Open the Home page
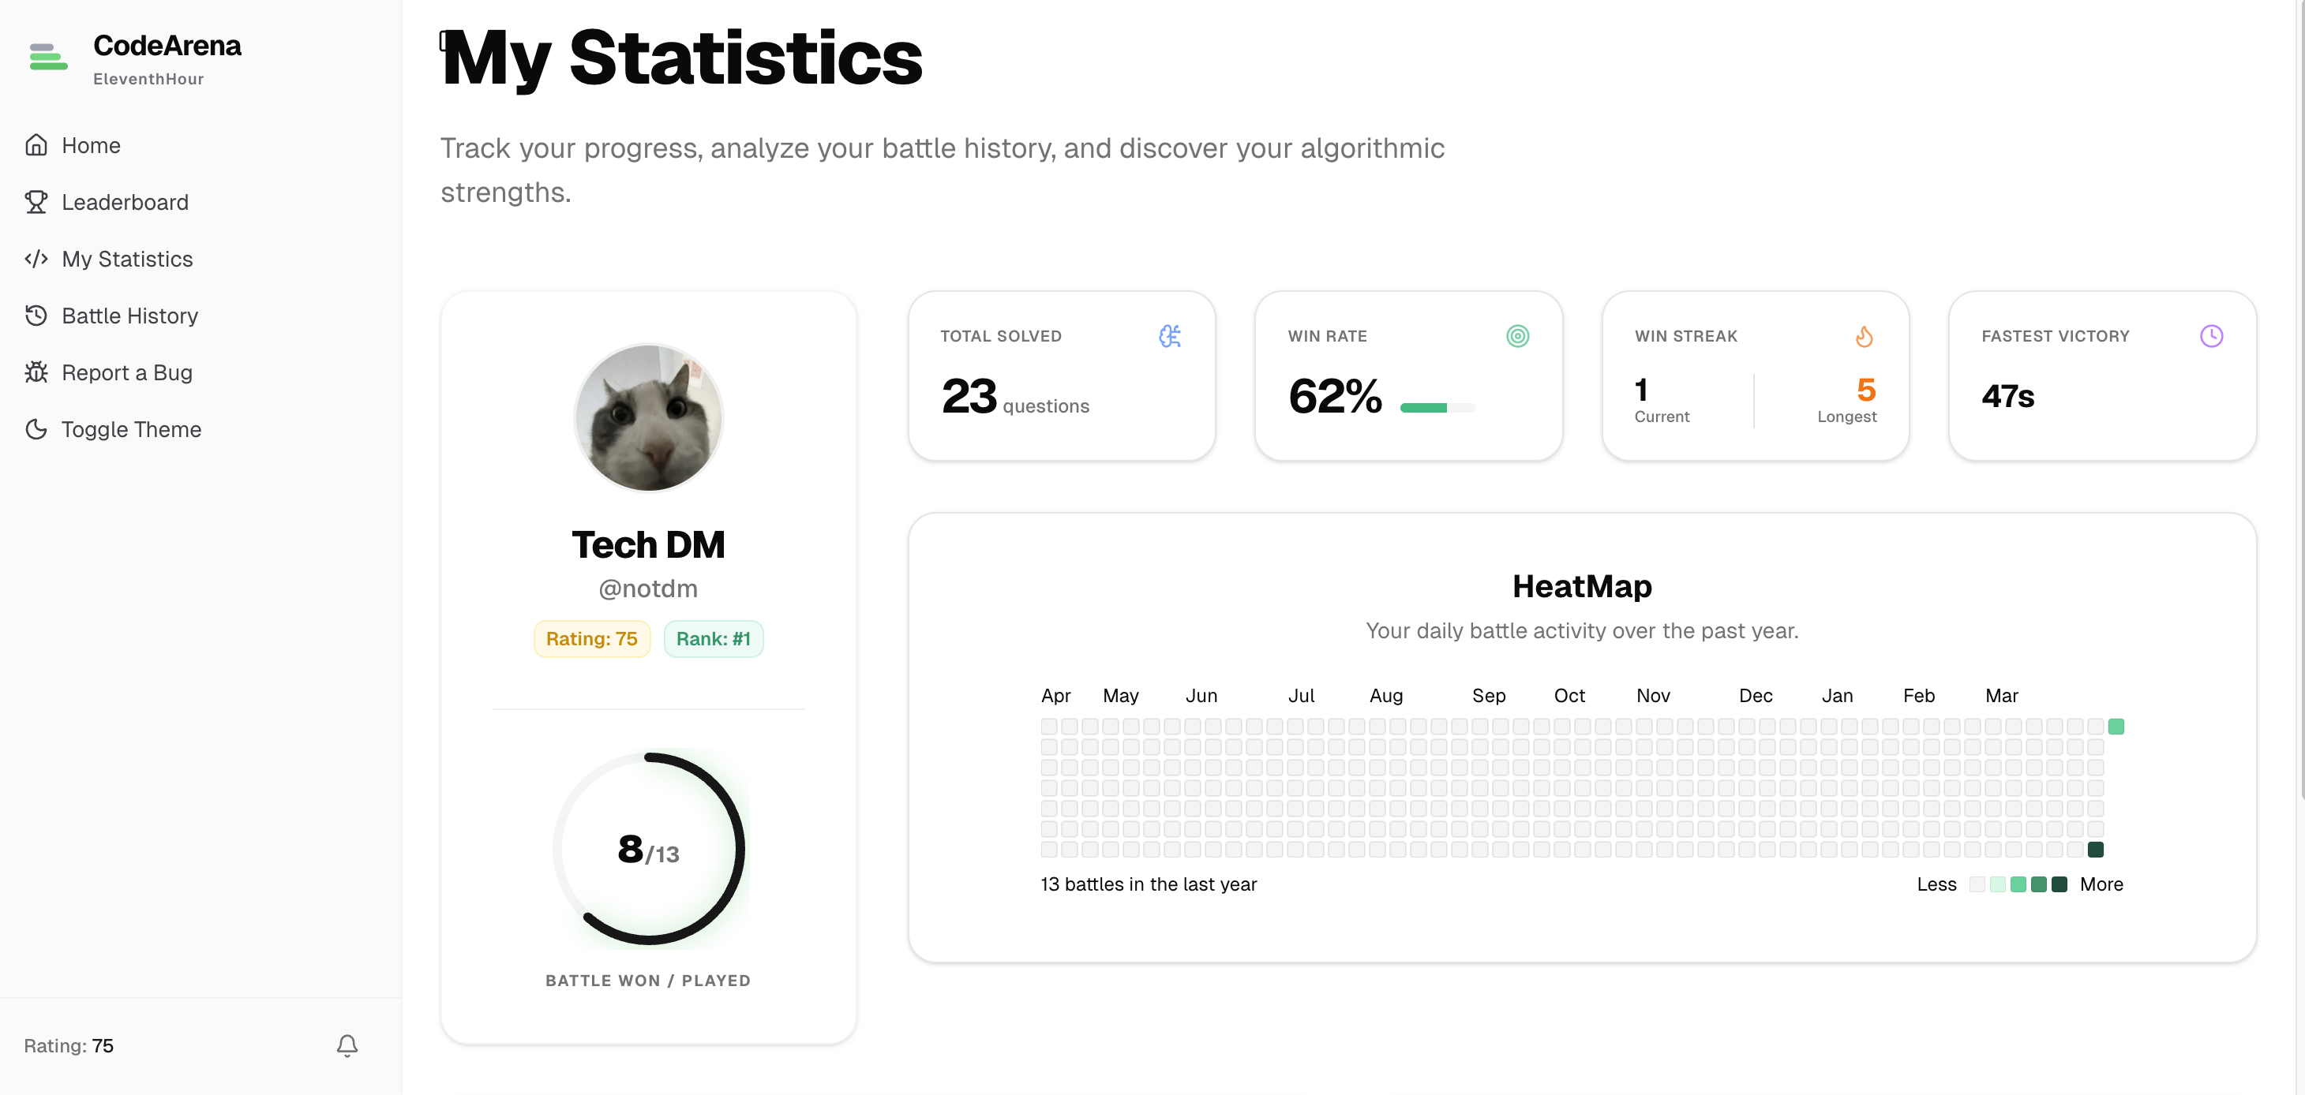 [x=90, y=145]
